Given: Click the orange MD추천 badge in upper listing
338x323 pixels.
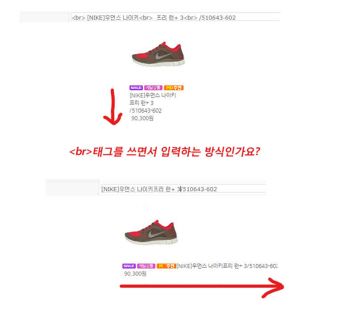Looking at the screenshot, I should [x=174, y=88].
